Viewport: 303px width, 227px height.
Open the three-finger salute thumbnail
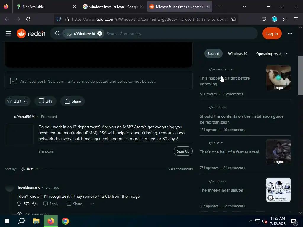tap(278, 190)
